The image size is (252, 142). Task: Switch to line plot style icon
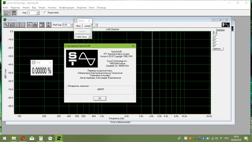(29, 25)
